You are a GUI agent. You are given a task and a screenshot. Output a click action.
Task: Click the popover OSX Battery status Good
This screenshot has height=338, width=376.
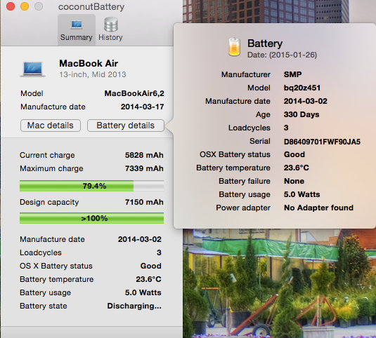pyautogui.click(x=294, y=154)
